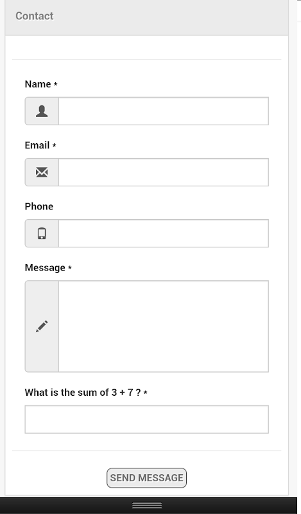Click inside the Message text area
Screen dimensions: 301x514
click(164, 326)
